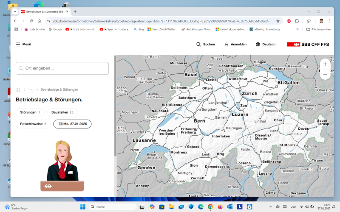The height and width of the screenshot is (212, 340).
Task: Go to home via breadcrumb house icon
Action: (18, 89)
